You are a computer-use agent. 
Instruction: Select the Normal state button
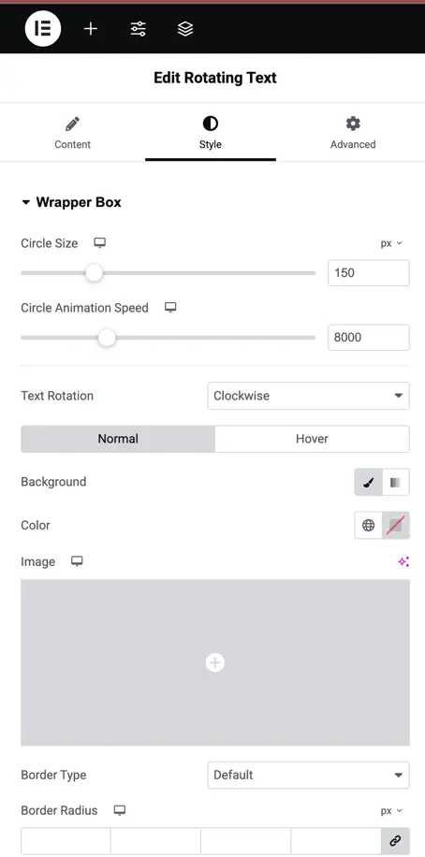[x=118, y=439]
